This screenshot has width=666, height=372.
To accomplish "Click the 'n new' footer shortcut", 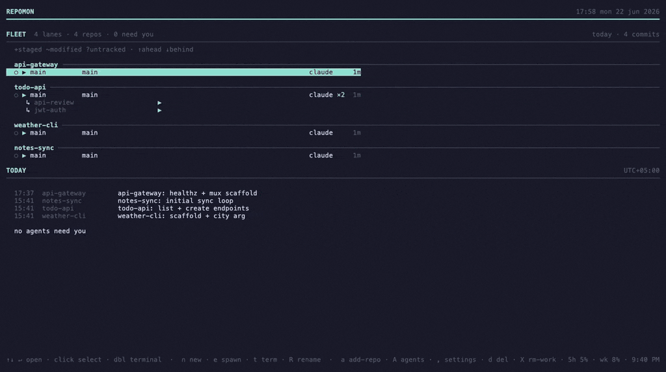I will point(192,360).
